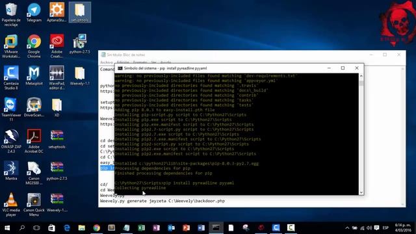The height and width of the screenshot is (234, 416).
Task: Click the command prompt scrollbar up arrow
Action: coord(361,76)
